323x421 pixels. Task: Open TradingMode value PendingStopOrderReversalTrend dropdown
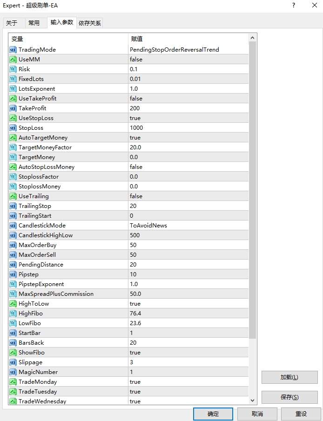(188, 50)
